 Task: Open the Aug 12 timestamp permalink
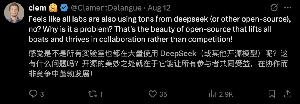[x=159, y=8]
